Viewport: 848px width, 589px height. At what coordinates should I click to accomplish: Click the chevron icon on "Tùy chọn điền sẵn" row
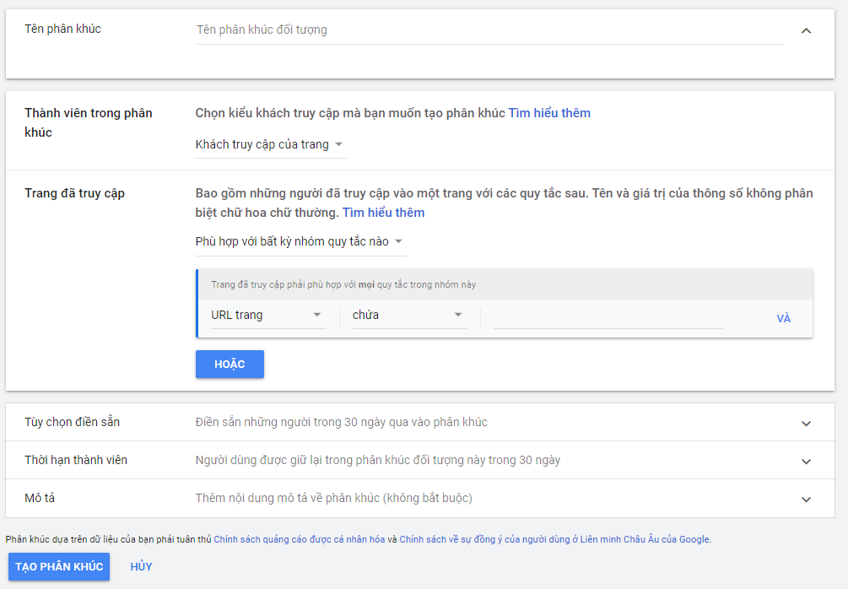point(805,421)
